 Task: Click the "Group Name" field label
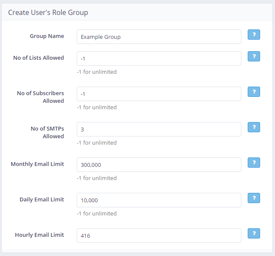click(47, 36)
